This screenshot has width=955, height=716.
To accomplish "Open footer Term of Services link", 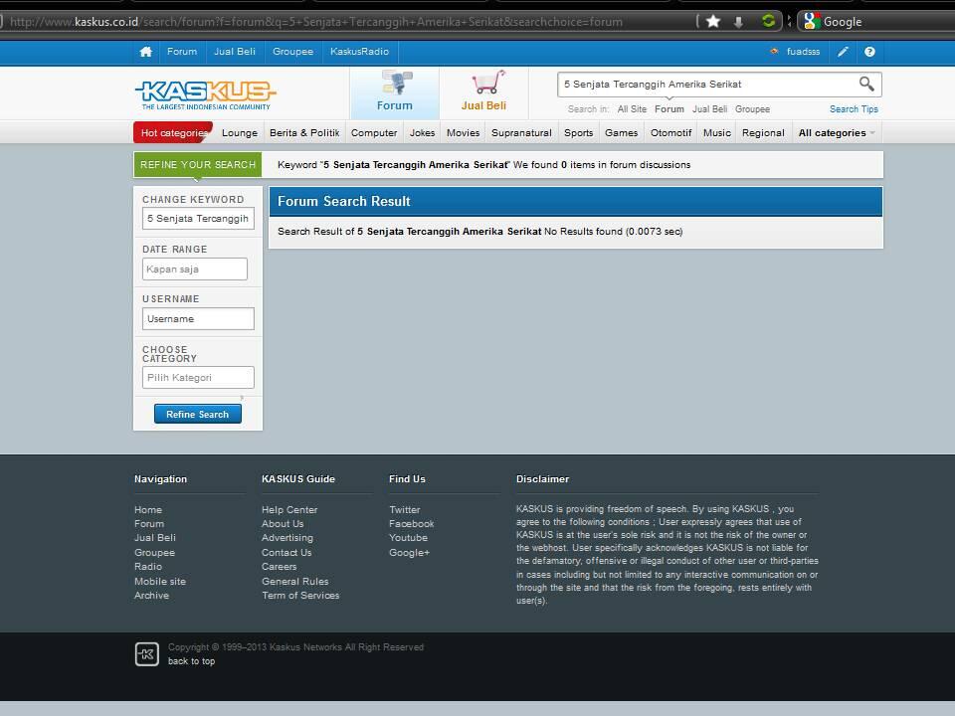I will [300, 595].
